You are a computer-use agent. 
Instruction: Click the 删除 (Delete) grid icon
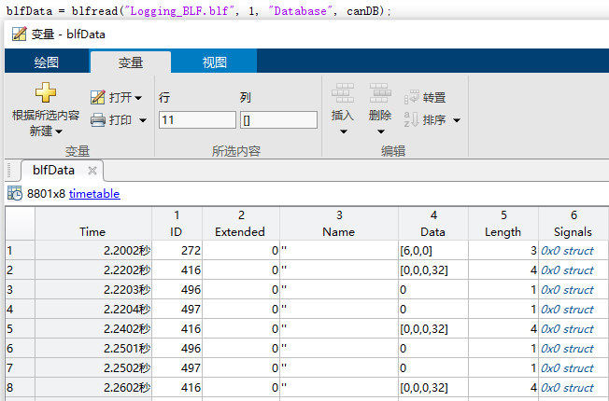(x=380, y=93)
